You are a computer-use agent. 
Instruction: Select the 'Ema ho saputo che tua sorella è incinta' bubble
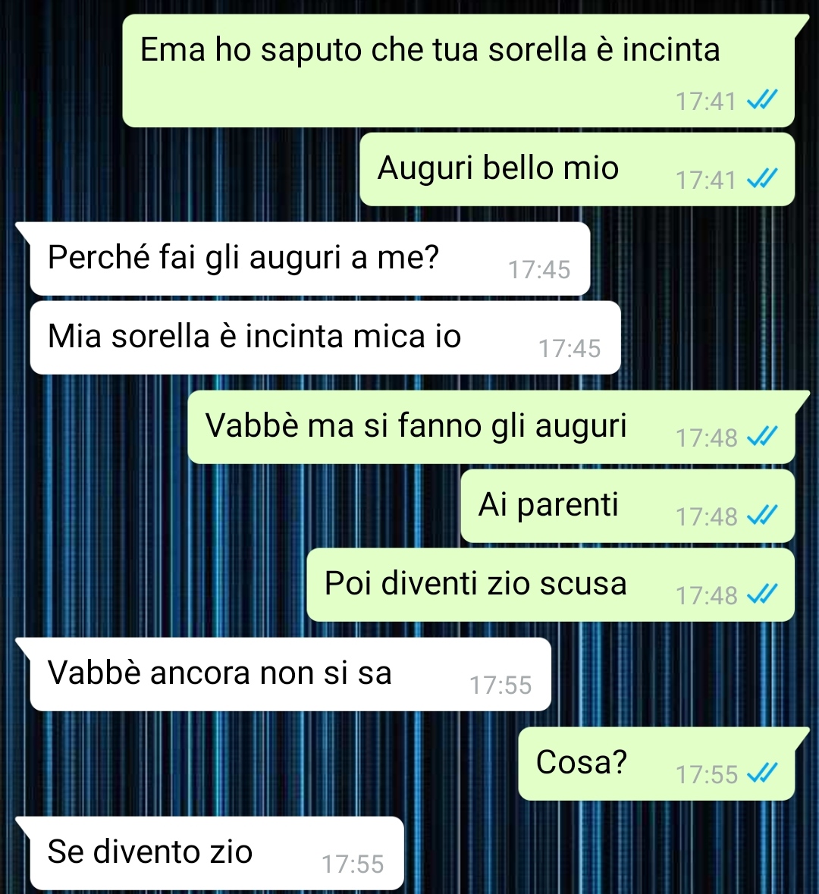(459, 71)
